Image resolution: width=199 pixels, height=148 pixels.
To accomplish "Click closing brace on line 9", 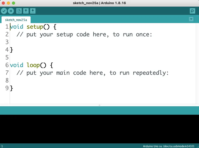I will (x=11, y=88).
